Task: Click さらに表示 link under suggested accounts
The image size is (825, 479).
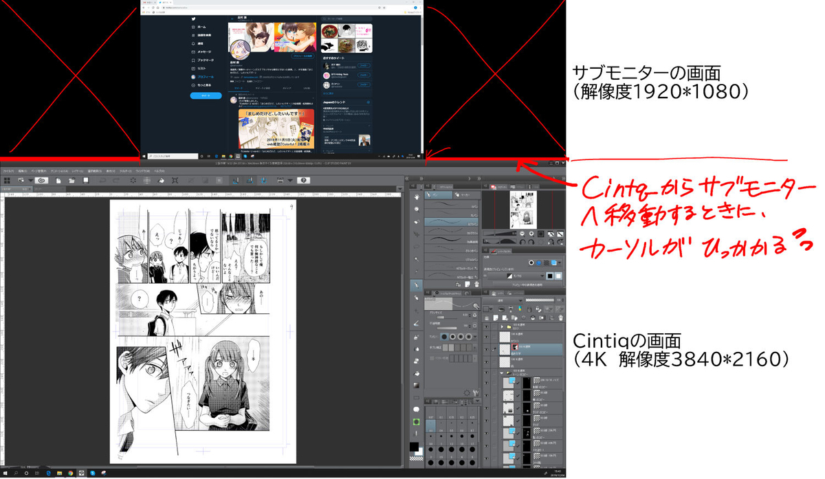Action: pos(328,93)
